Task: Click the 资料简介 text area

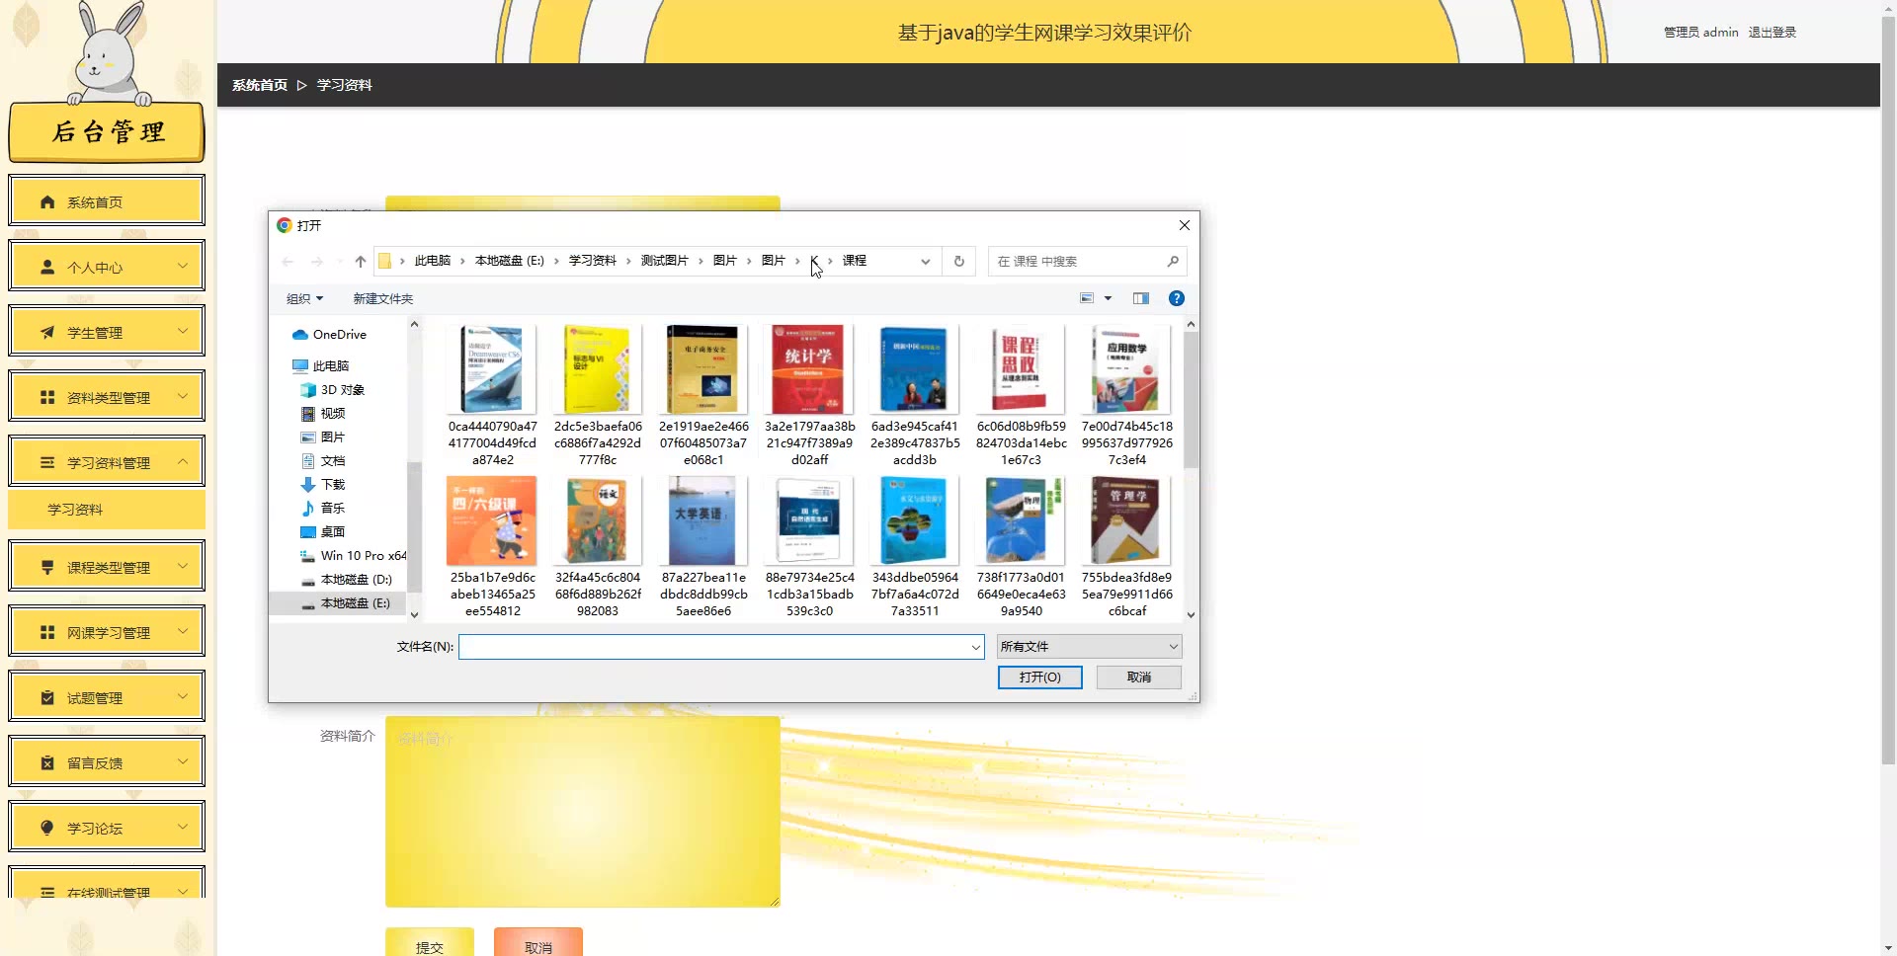Action: tap(583, 812)
